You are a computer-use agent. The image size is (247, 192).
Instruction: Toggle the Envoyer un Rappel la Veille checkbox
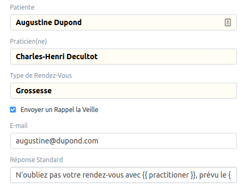(x=13, y=110)
